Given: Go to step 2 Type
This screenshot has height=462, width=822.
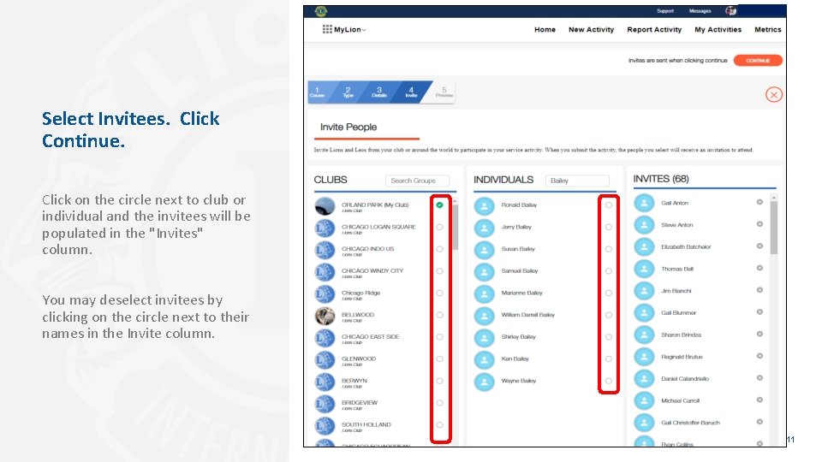Looking at the screenshot, I should (348, 92).
